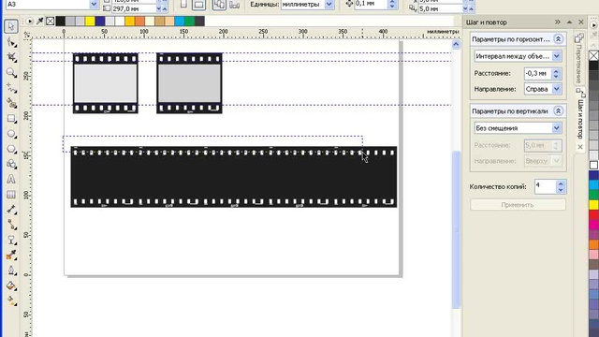Select the first film frame object
Viewport: 599px width, 337px height.
coord(106,83)
